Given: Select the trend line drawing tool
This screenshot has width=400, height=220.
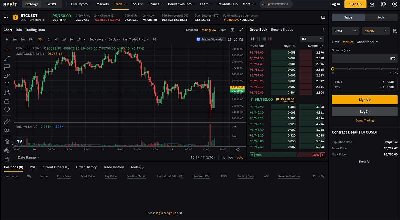Looking at the screenshot, I should point(7,59).
